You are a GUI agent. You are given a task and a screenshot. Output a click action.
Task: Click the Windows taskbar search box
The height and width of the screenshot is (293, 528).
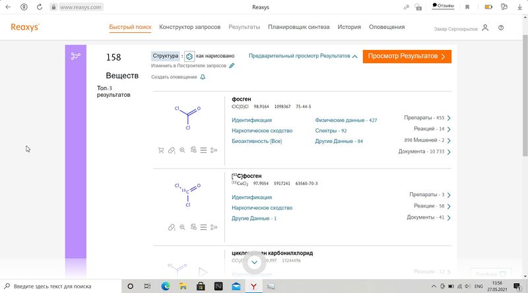tap(61, 286)
